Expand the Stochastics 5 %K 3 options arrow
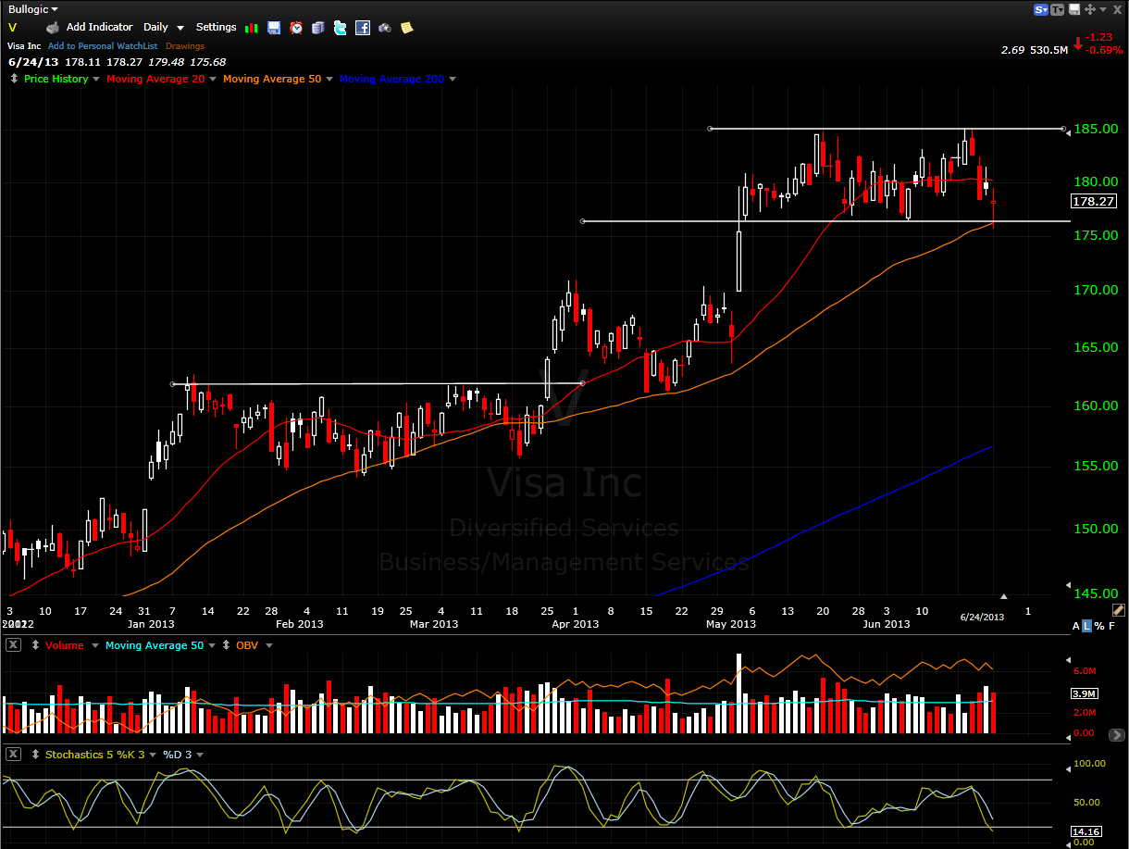1129x849 pixels. [x=154, y=755]
